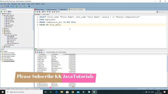The image size is (168, 94).
Task: Open Google Chrome from the taskbar
Action: pyautogui.click(x=73, y=92)
